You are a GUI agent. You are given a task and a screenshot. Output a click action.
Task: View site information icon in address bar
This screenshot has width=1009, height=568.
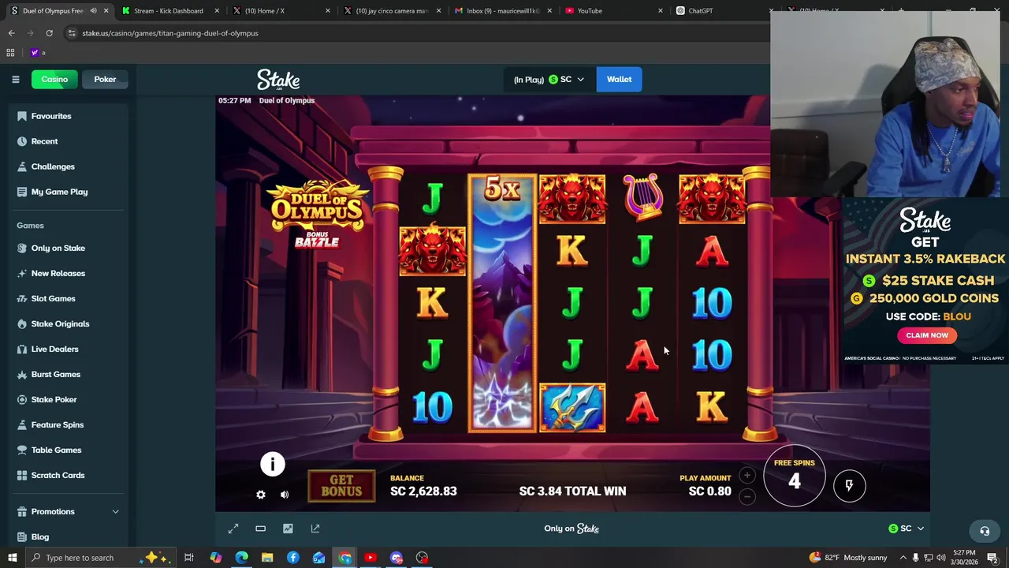72,33
